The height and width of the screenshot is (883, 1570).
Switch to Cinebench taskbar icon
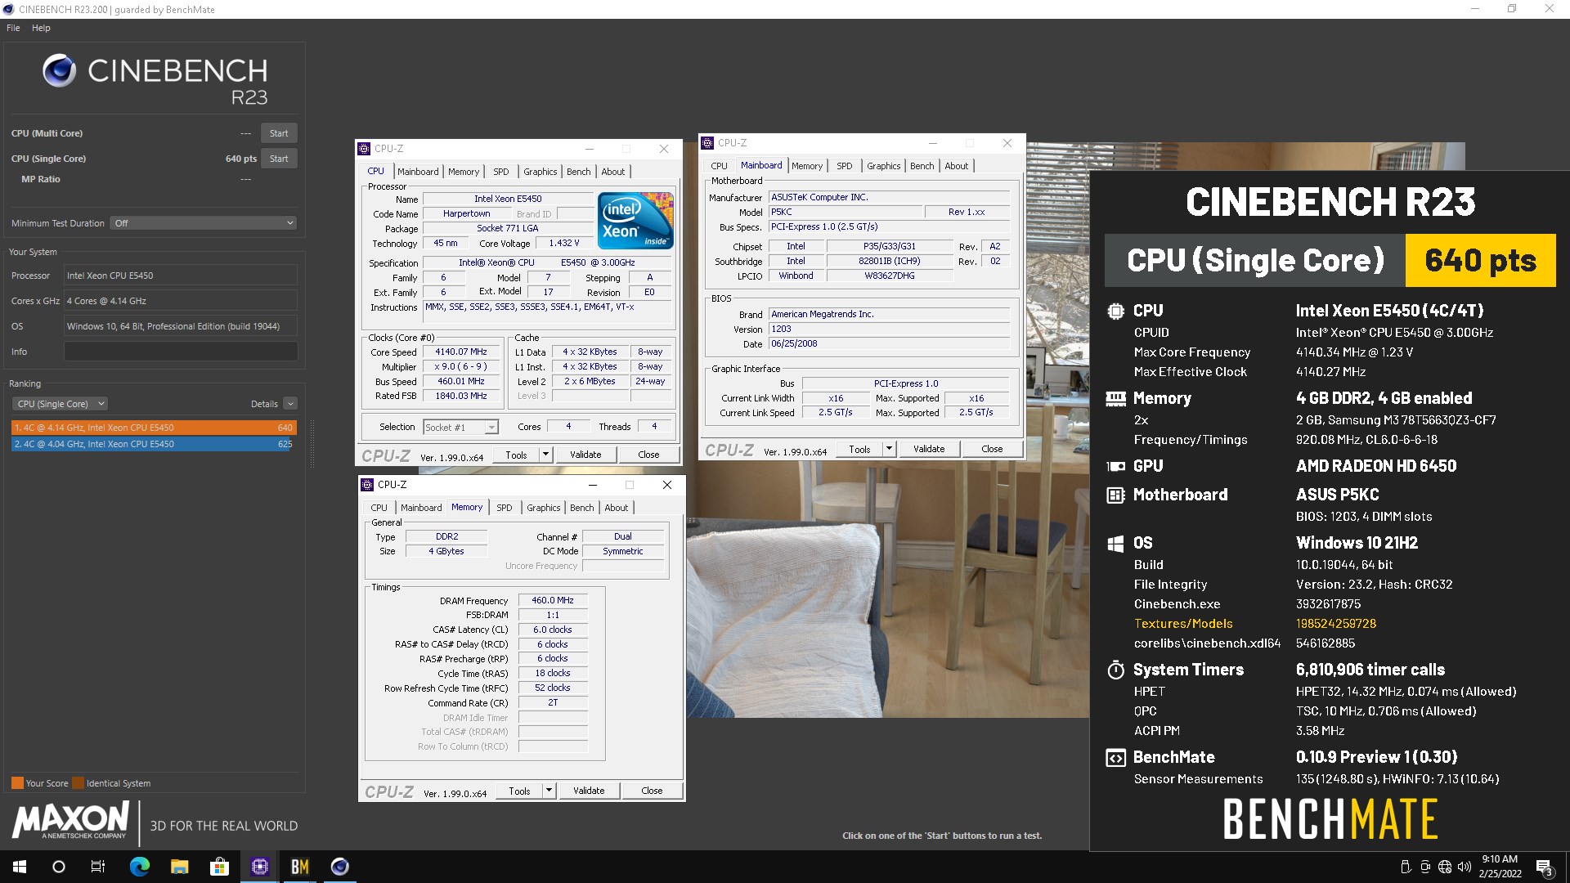pos(340,867)
